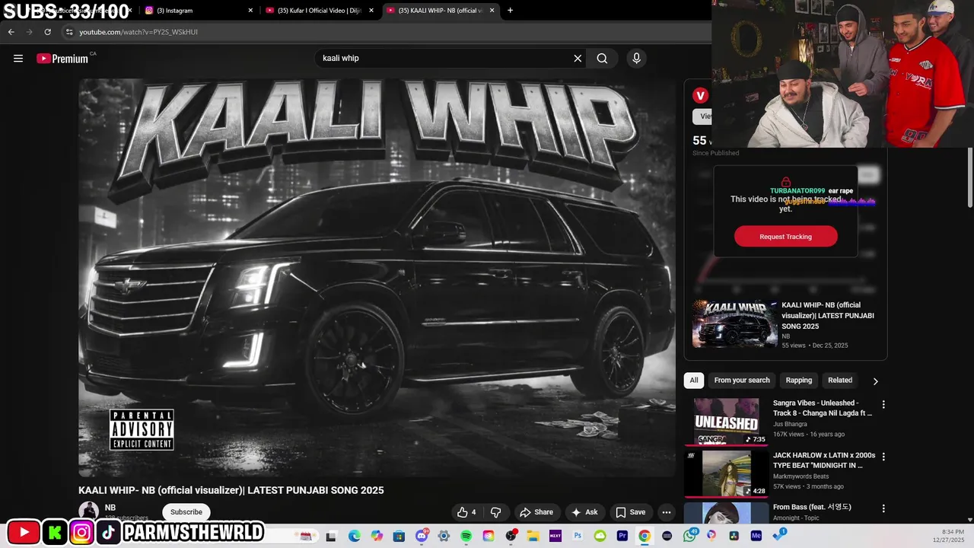
Task: Dislike the KAALI WHIP video
Action: (495, 512)
